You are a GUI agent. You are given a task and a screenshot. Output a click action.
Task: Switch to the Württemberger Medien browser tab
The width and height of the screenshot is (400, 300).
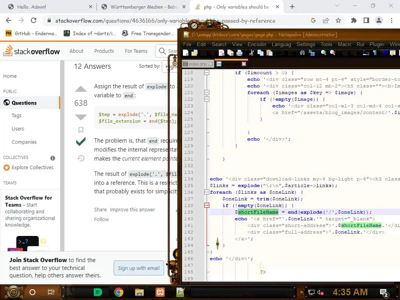[143, 7]
